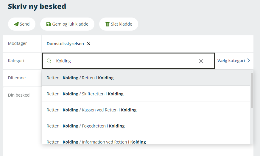Screen dimensions: 260x156
Task: Select Retten i Kolding / Retten i Kolding
Action: pyautogui.click(x=80, y=78)
